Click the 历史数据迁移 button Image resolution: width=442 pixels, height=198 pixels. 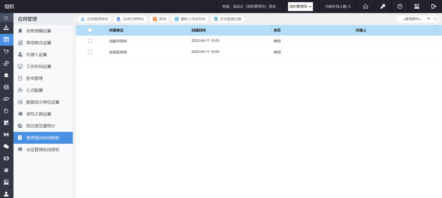pyautogui.click(x=227, y=19)
